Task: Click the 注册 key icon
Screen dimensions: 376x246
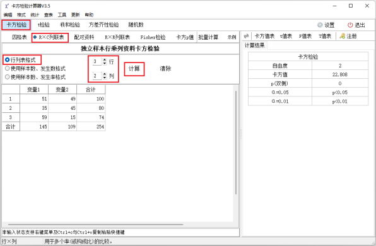Action: 342,36
